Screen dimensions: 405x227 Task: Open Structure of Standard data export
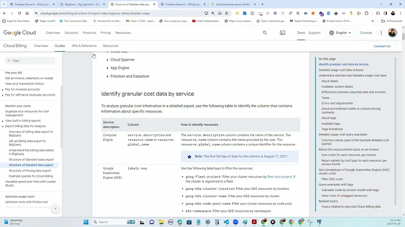click(x=31, y=160)
